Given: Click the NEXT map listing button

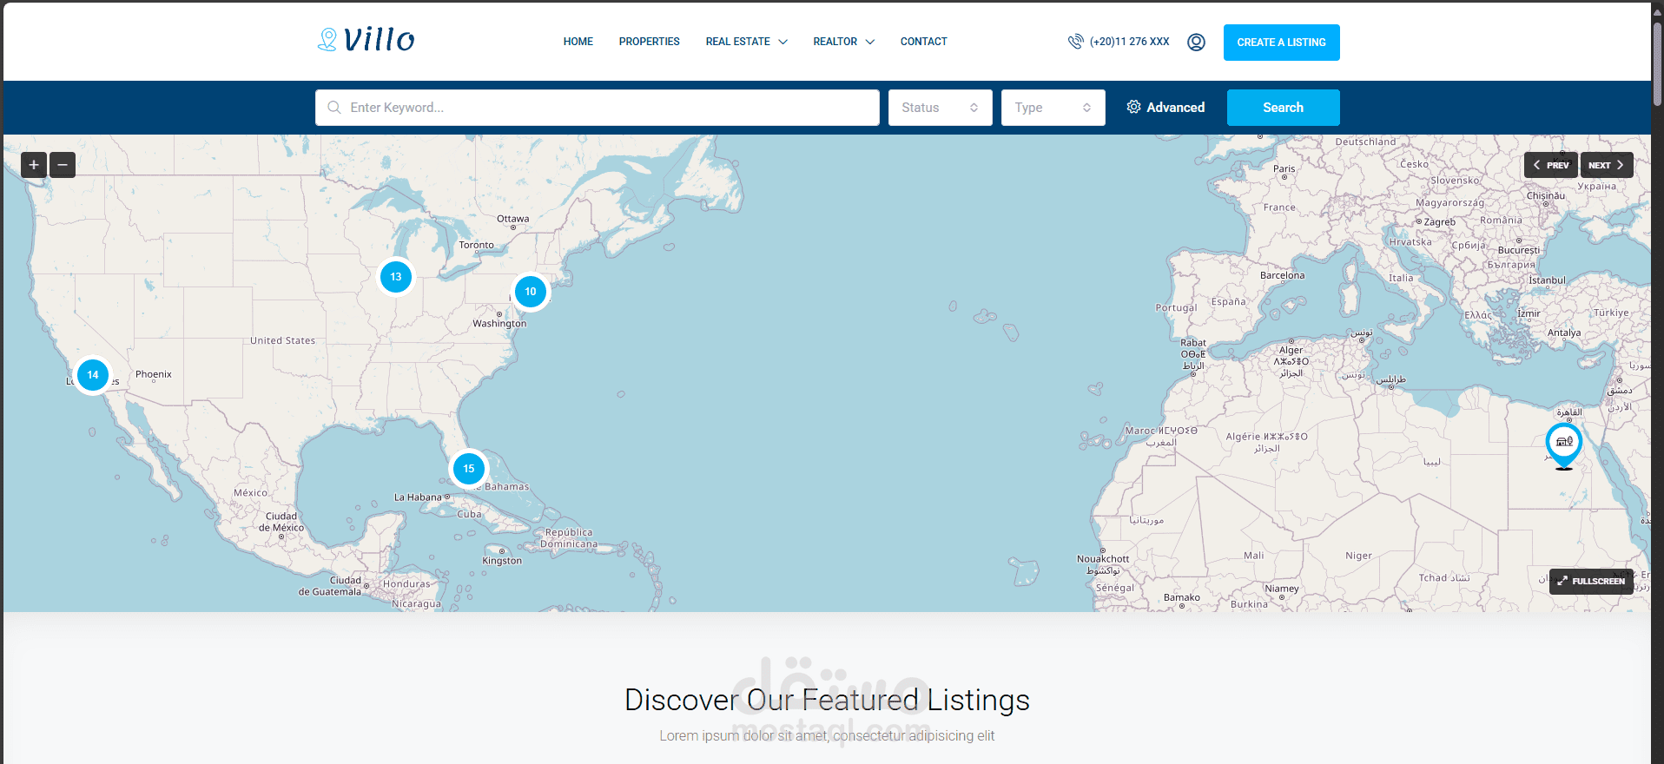Looking at the screenshot, I should click(1606, 165).
